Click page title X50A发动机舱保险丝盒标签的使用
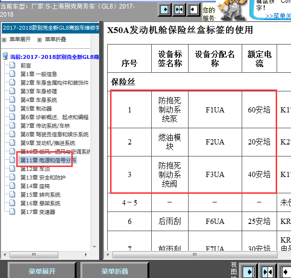 (180, 30)
